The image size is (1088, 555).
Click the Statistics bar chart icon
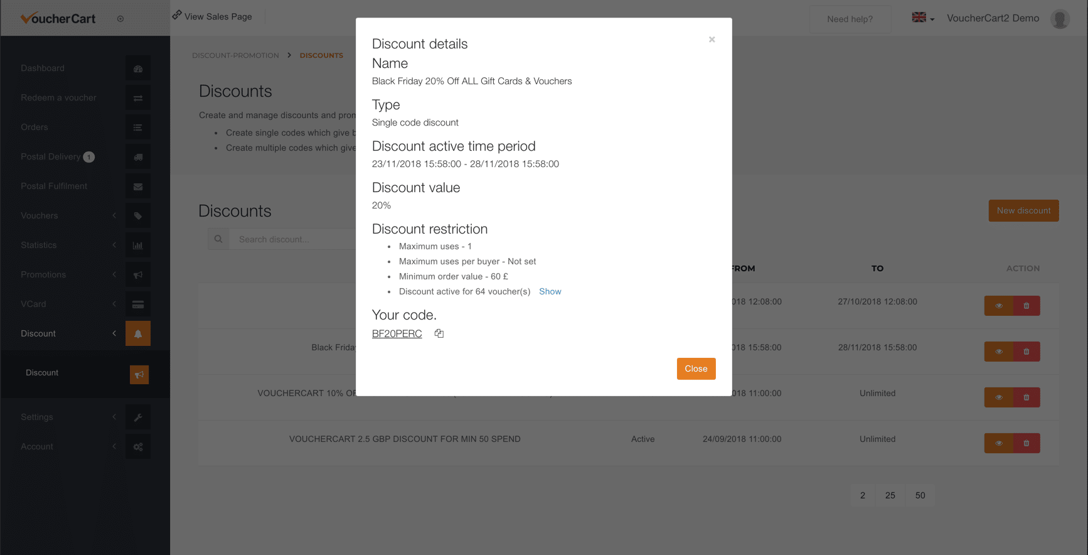pos(137,244)
